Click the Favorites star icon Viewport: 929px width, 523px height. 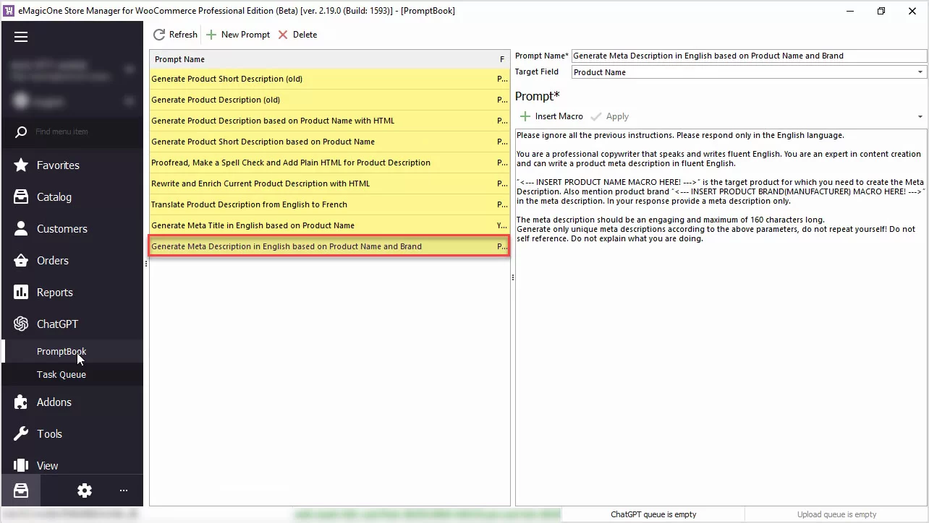21,165
